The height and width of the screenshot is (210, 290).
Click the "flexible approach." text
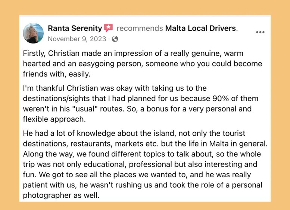54,120
